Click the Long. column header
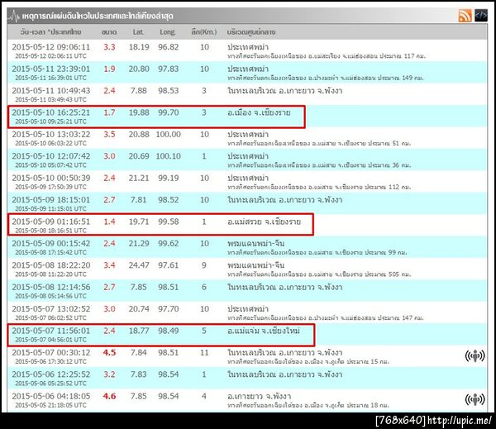This screenshot has width=496, height=429. pos(168,32)
